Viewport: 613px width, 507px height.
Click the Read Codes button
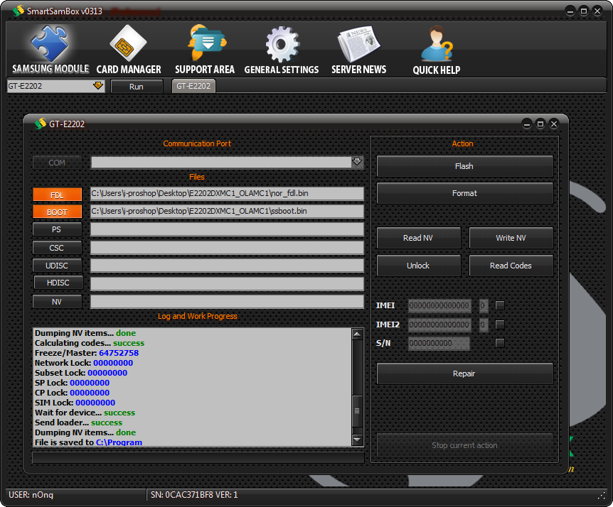[x=511, y=266]
